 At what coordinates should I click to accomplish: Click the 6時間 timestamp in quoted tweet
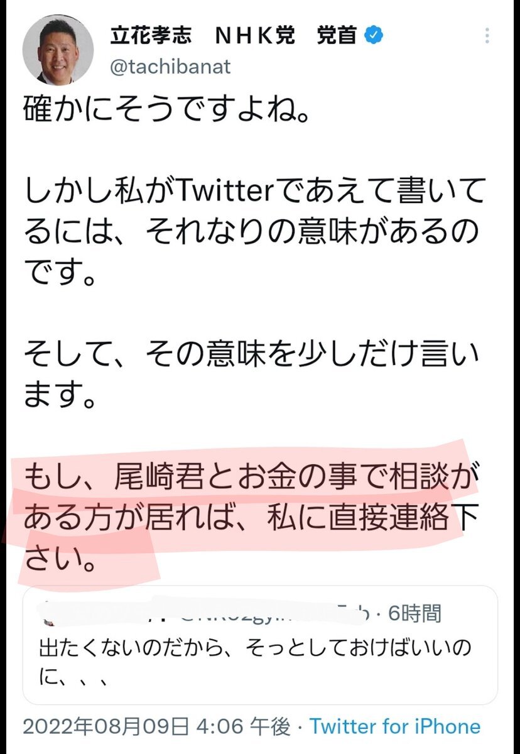click(x=414, y=611)
